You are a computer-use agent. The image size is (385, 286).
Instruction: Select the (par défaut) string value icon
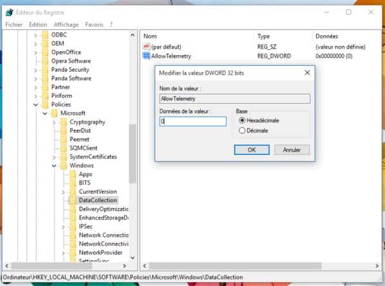click(x=146, y=47)
